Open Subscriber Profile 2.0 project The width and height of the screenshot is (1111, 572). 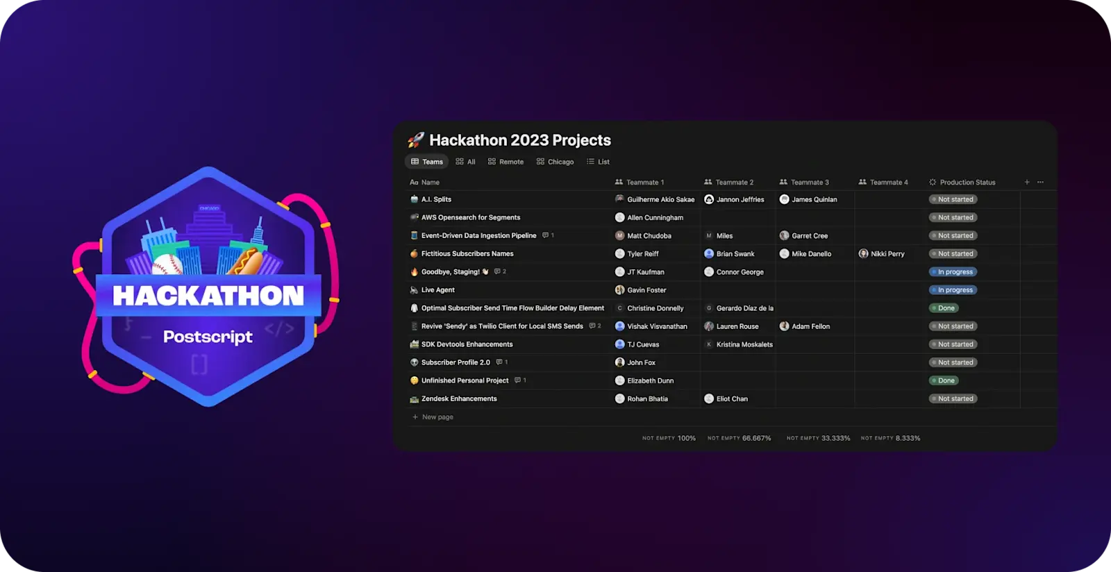[456, 362]
